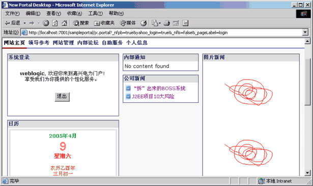This screenshot has width=313, height=186.
Task: Select the 网站主页 portal tab
Action: pos(14,43)
